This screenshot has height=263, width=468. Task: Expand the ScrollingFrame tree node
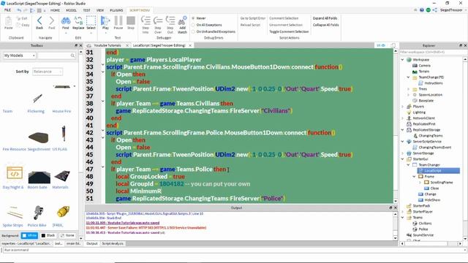[x=420, y=182]
